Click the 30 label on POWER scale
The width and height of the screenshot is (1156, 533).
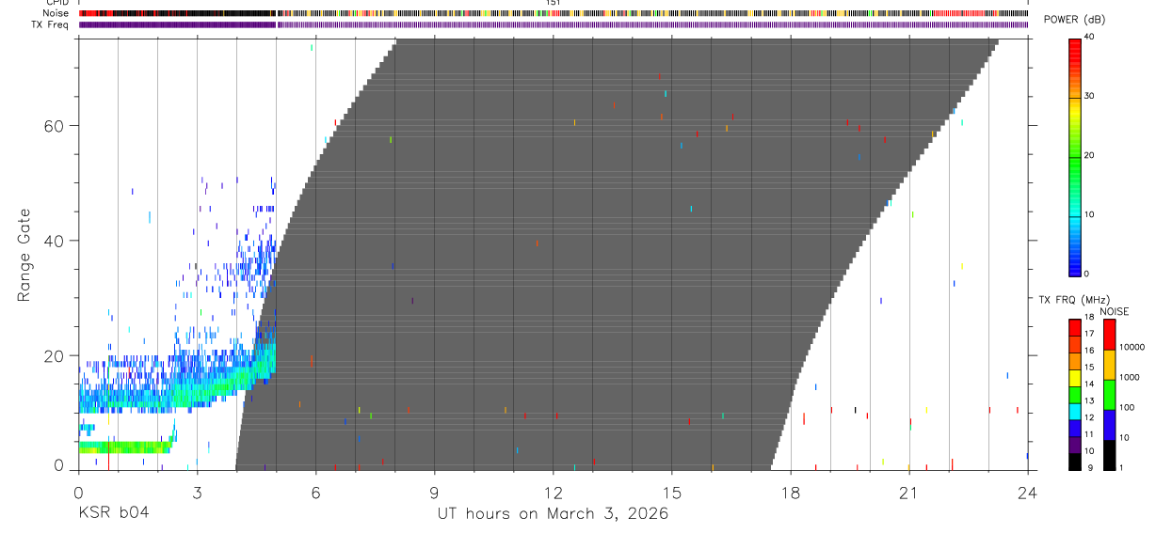(x=1089, y=96)
